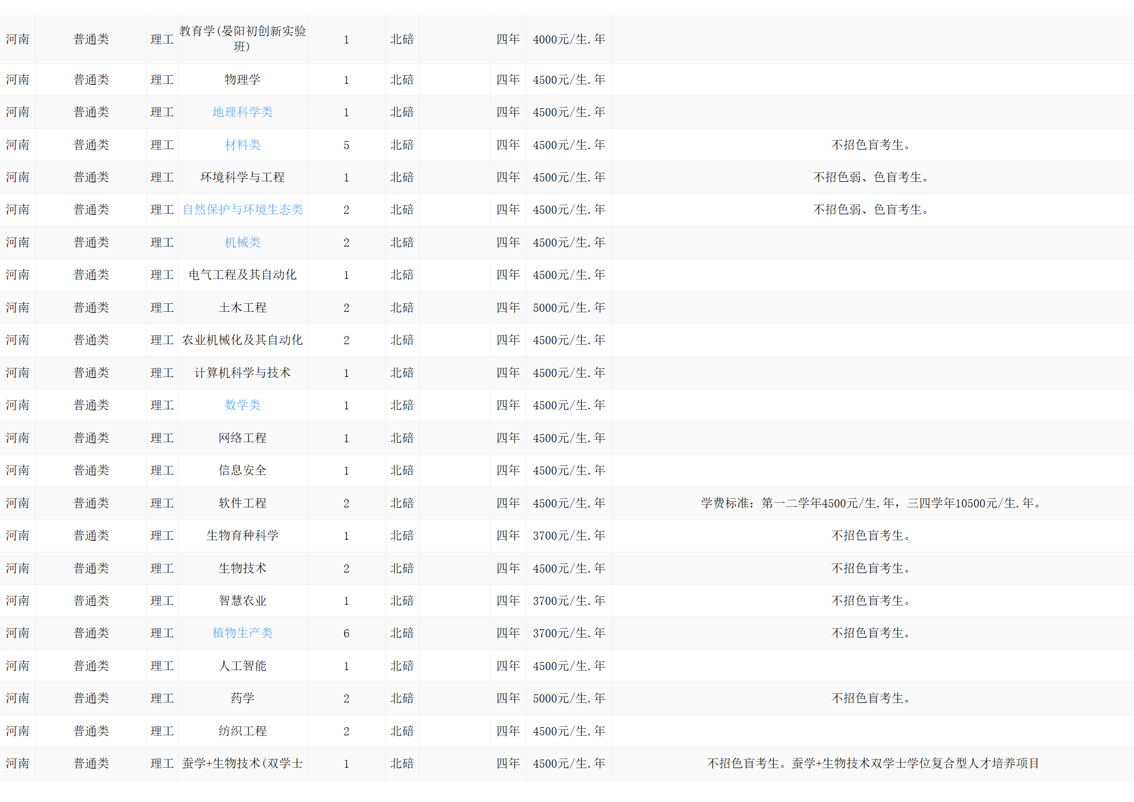Screen dimensions: 1134x802
Task: Click the 蚕学+生物技术 dual-degree note
Action: (x=872, y=764)
